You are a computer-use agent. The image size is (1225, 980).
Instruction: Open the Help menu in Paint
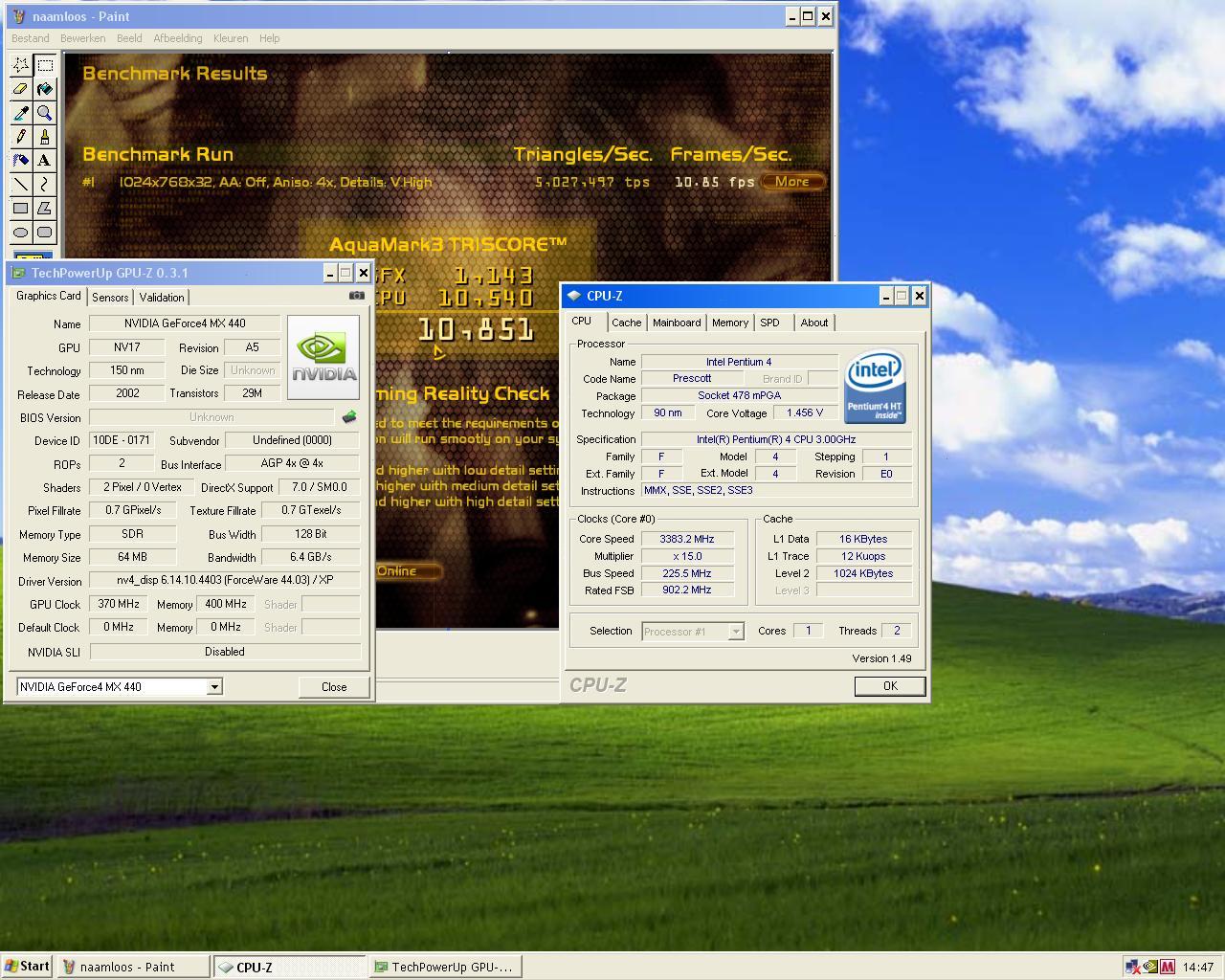click(270, 38)
